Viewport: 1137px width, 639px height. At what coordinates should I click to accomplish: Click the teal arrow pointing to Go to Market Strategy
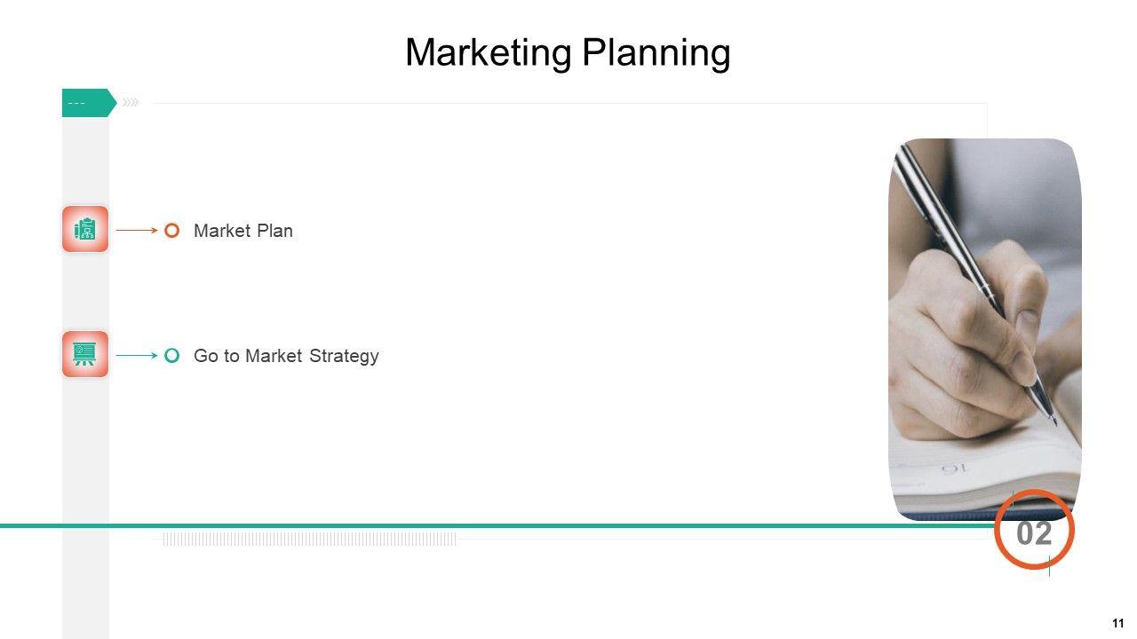(x=137, y=355)
